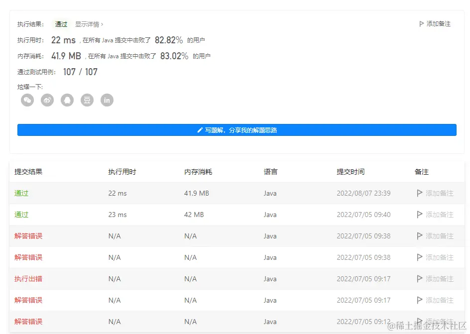Open the 通过 submission with 23 ms
The width and height of the screenshot is (470, 334).
coord(21,215)
